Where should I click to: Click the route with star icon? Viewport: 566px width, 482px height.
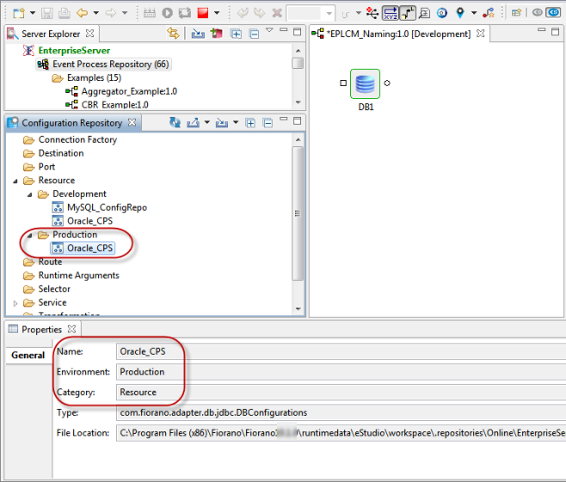tap(489, 14)
